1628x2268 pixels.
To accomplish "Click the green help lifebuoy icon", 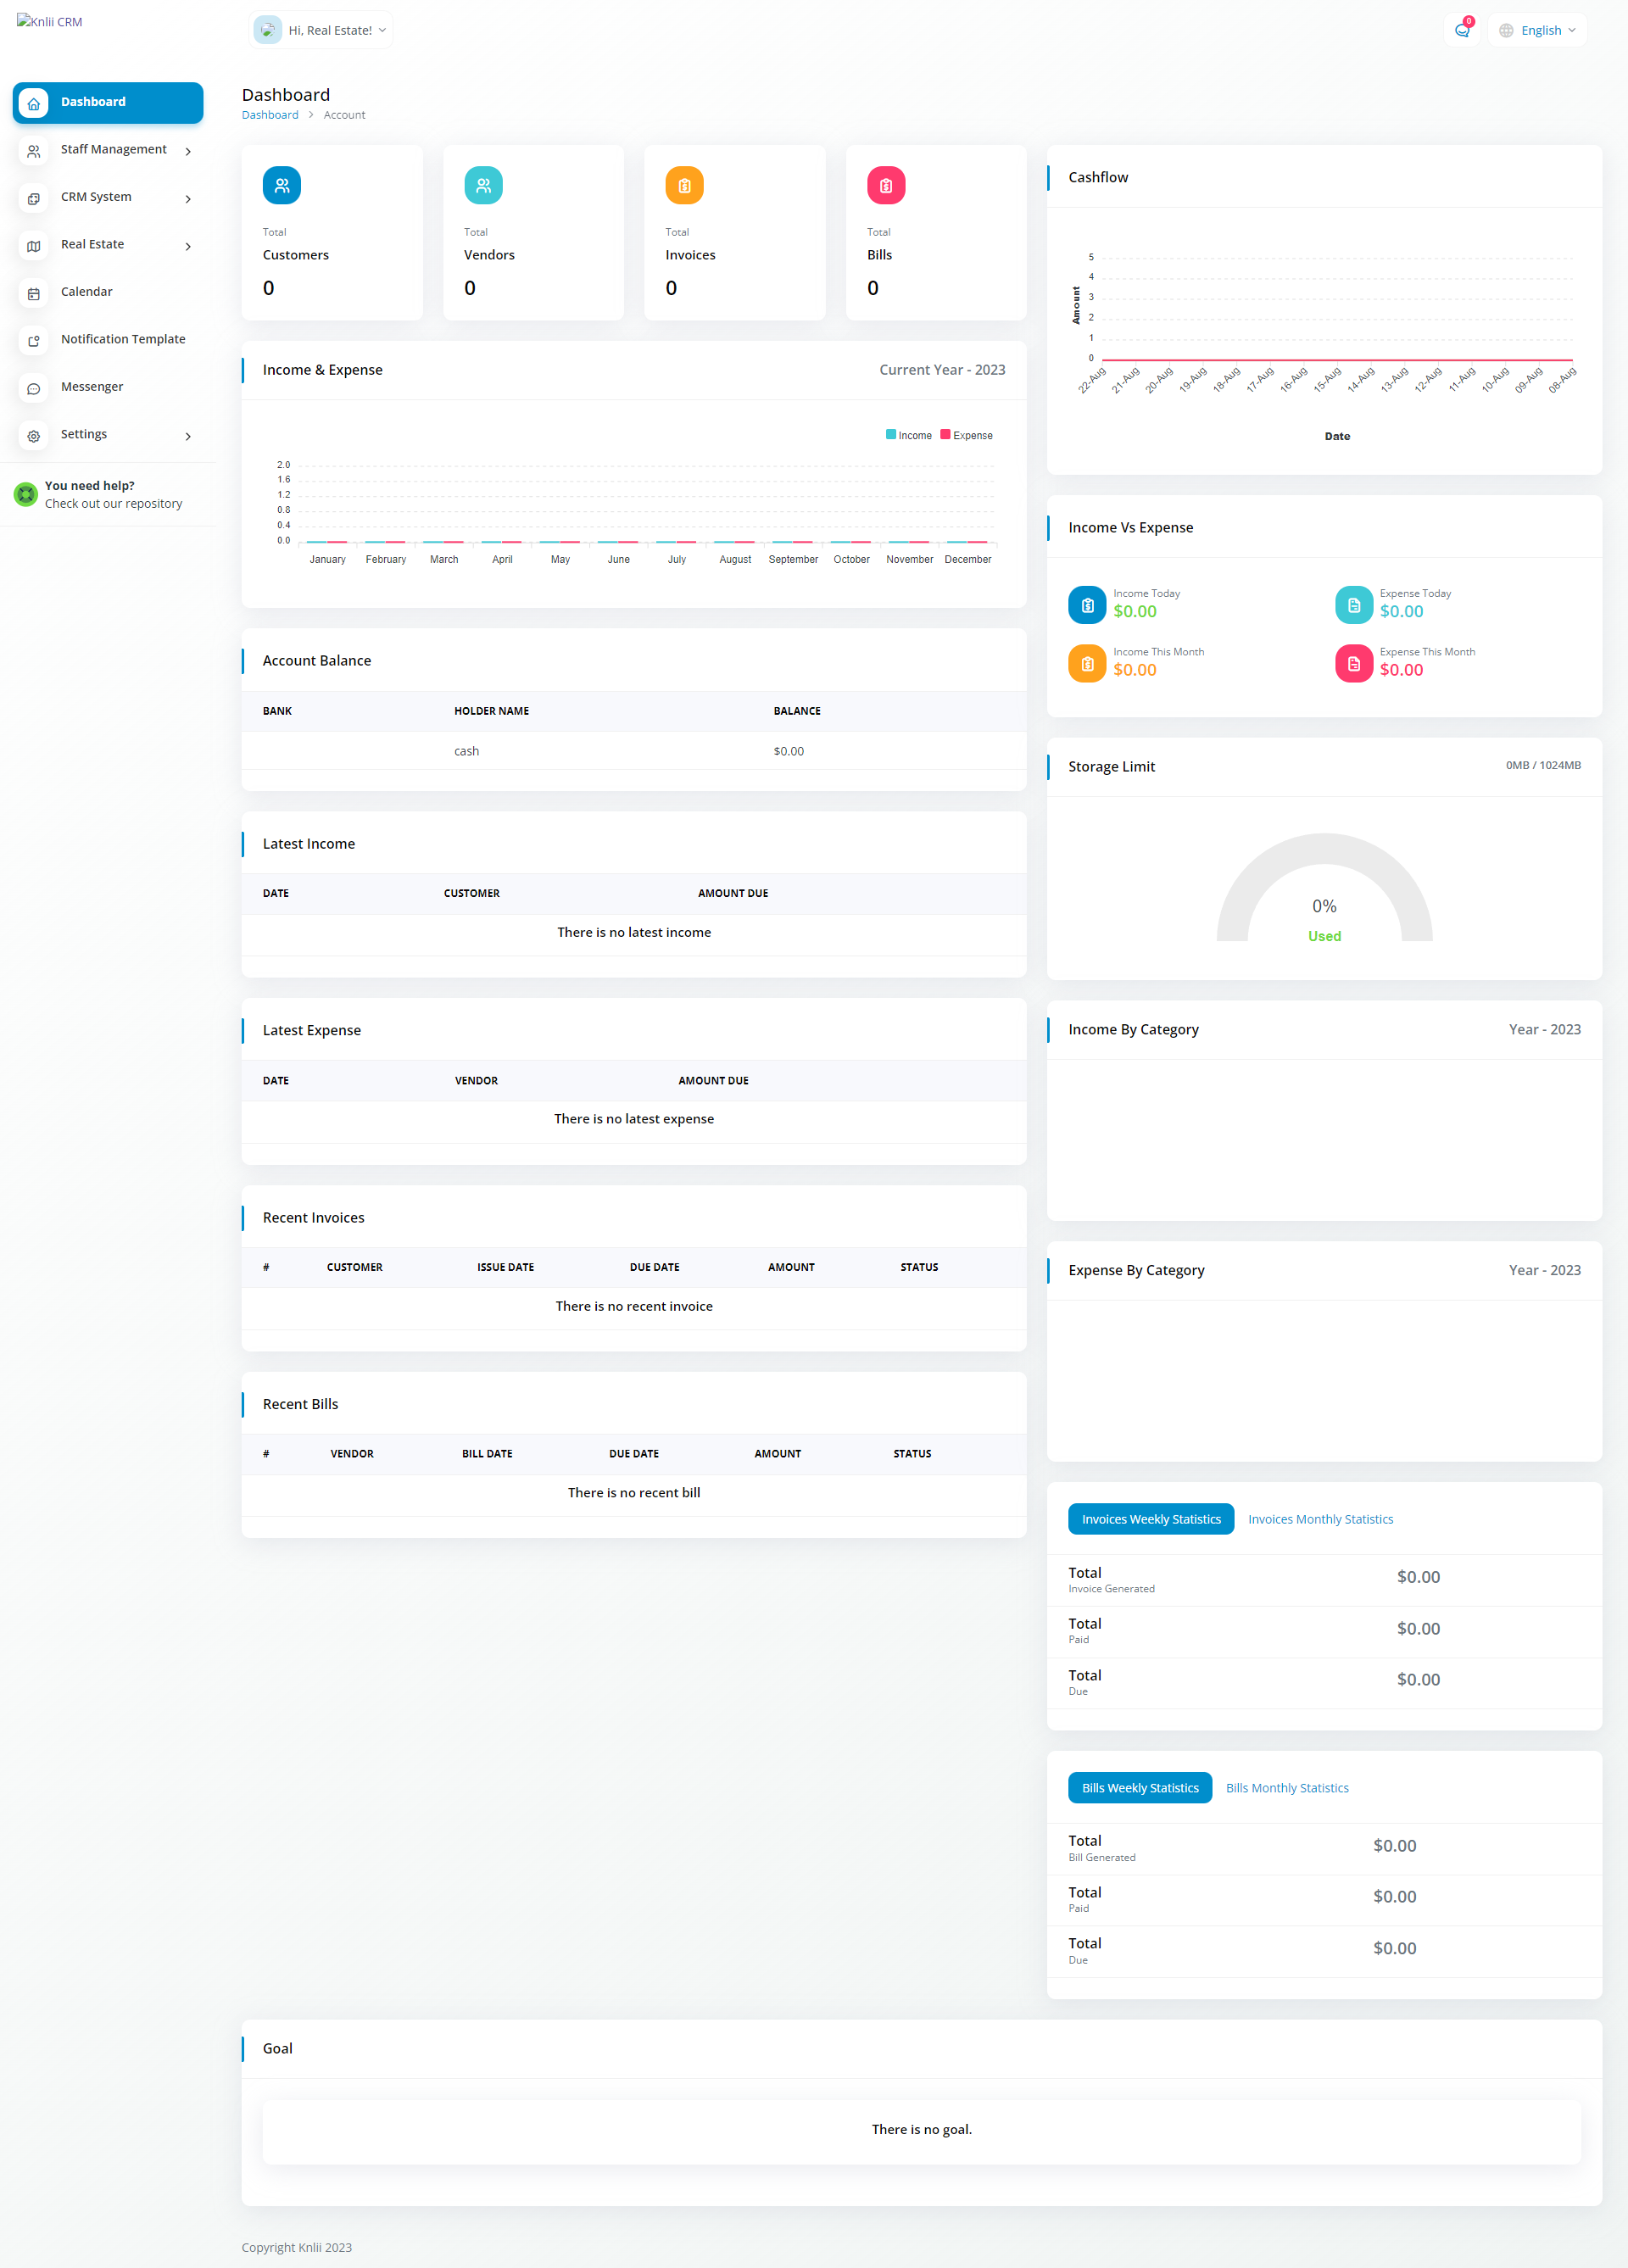I will tap(26, 494).
